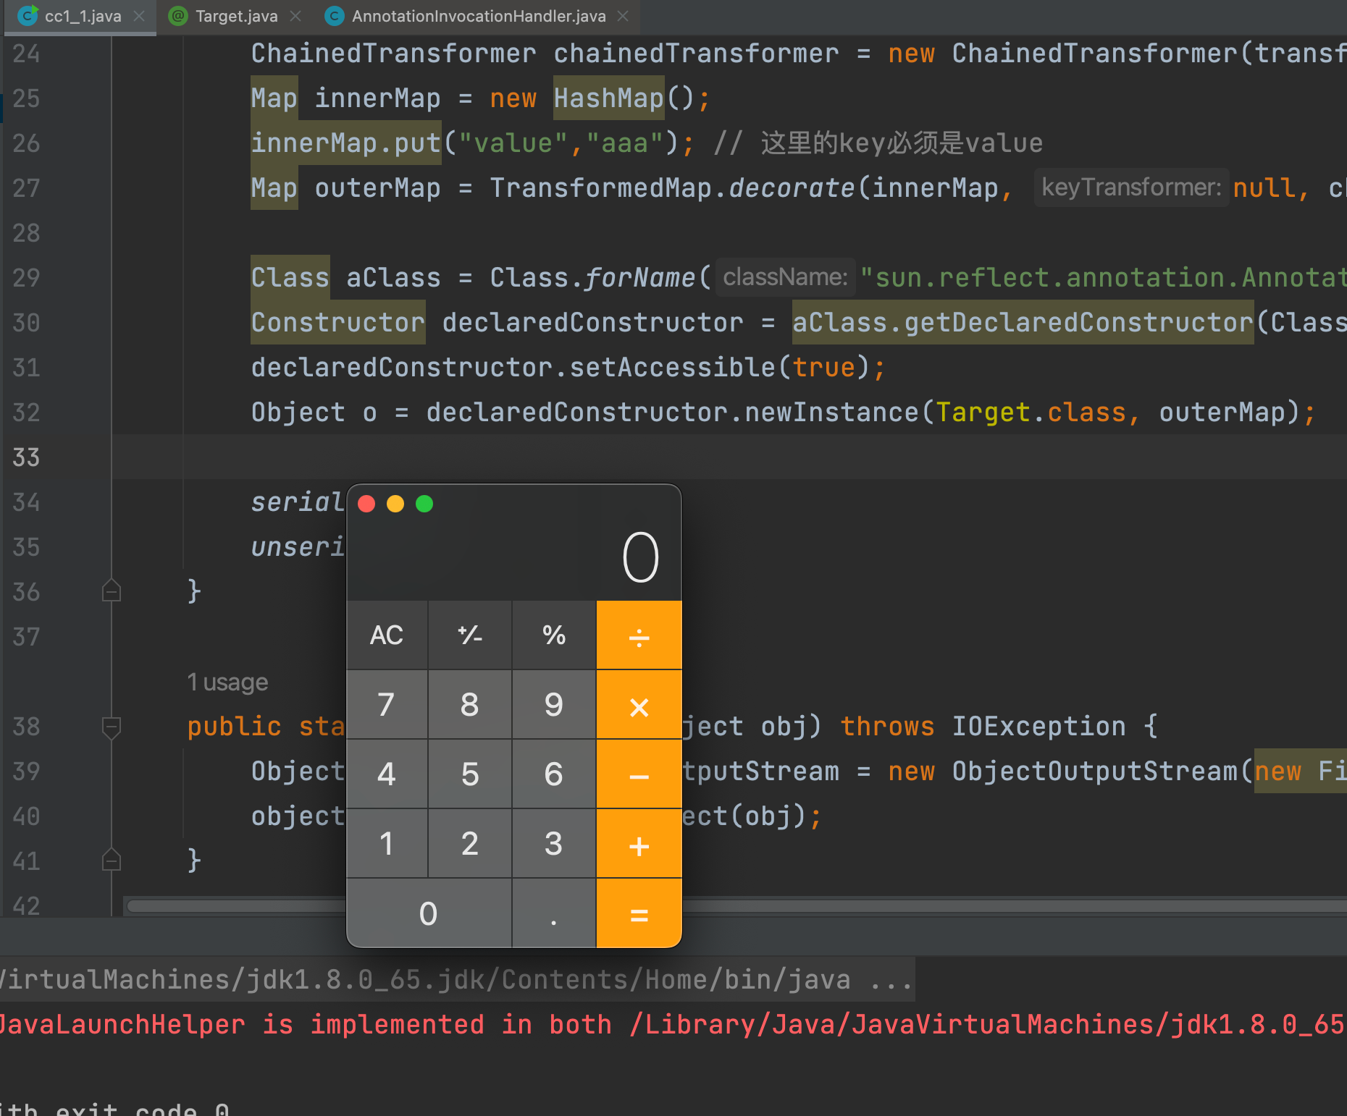This screenshot has height=1116, width=1347.
Task: Collapse the method fold marker on line 38
Action: point(112,727)
